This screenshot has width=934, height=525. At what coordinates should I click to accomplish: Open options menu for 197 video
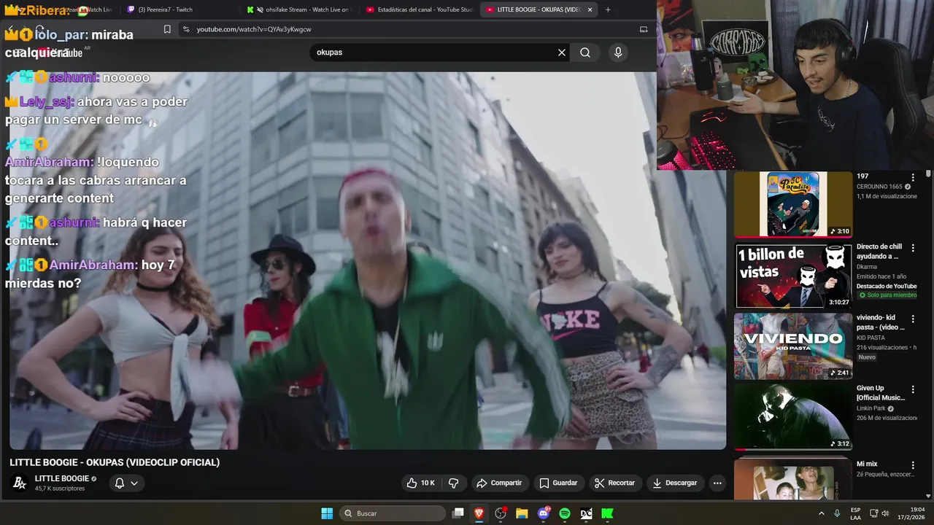(x=912, y=177)
